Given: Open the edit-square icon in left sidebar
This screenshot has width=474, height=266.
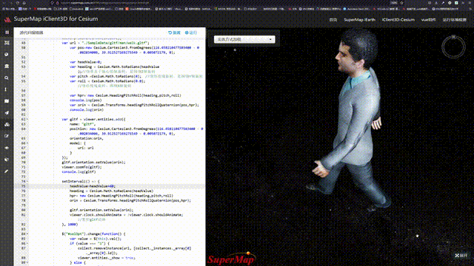Looking at the screenshot, I should [x=7, y=136].
